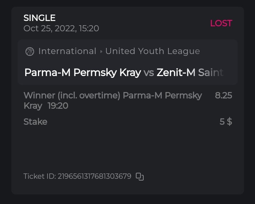Select the Zenit-M Saint team name
The height and width of the screenshot is (204, 255).
(190, 73)
